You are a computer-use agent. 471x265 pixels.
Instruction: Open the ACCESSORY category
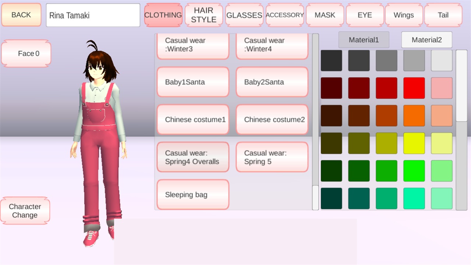285,15
